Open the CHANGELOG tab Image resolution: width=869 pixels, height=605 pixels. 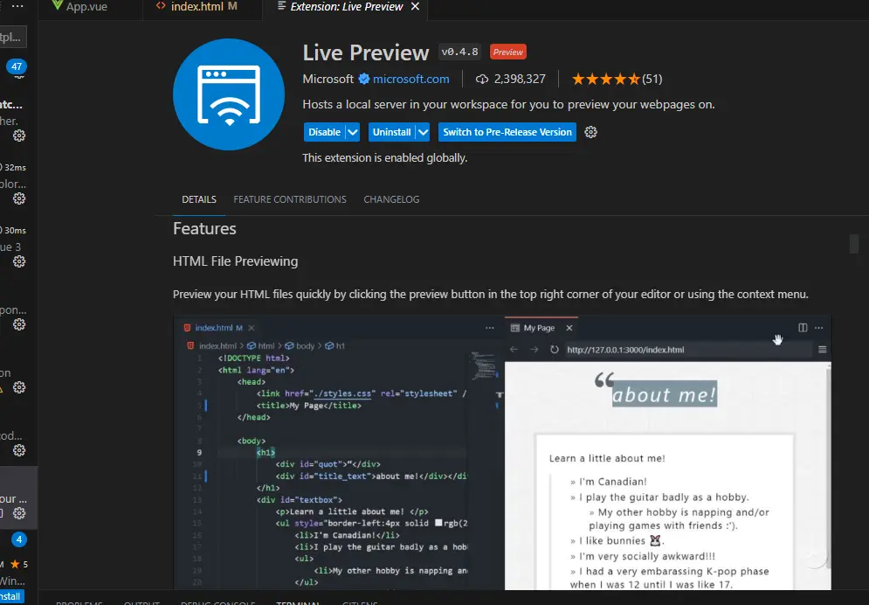(391, 199)
